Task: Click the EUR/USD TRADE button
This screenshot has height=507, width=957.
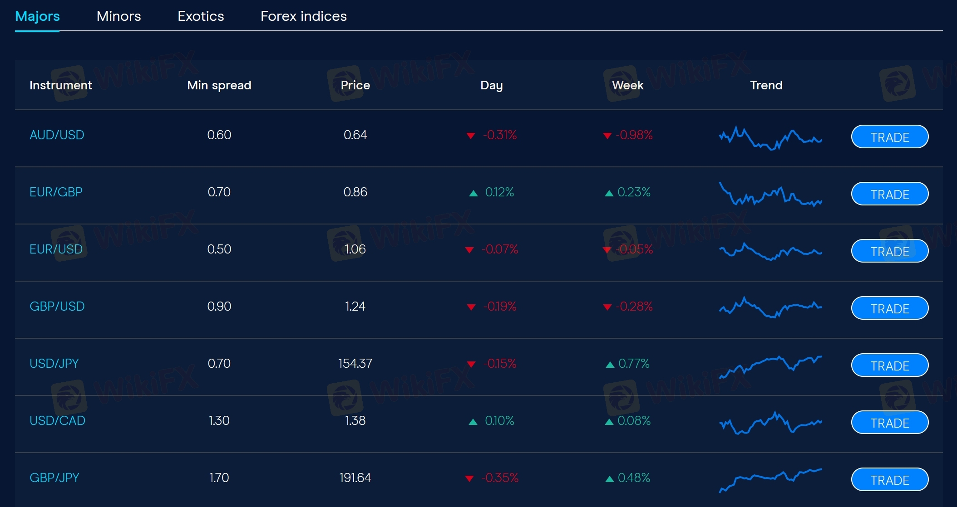Action: (x=889, y=251)
